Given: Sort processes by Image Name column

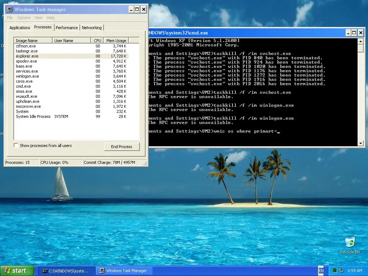Looking at the screenshot, I should point(33,41).
